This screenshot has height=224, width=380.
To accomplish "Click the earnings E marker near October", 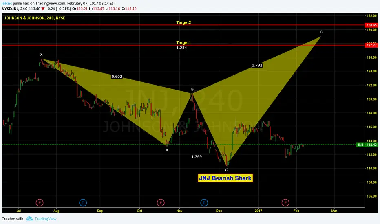I will [x=160, y=203].
